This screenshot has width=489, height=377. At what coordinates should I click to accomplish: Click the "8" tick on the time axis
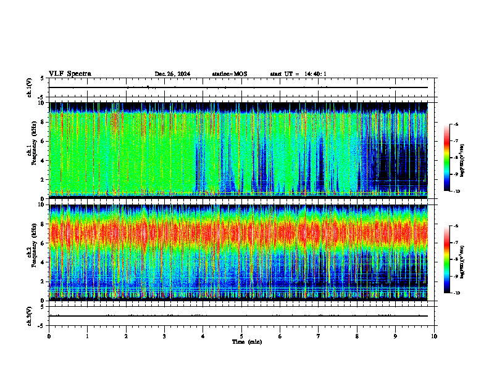point(357,336)
